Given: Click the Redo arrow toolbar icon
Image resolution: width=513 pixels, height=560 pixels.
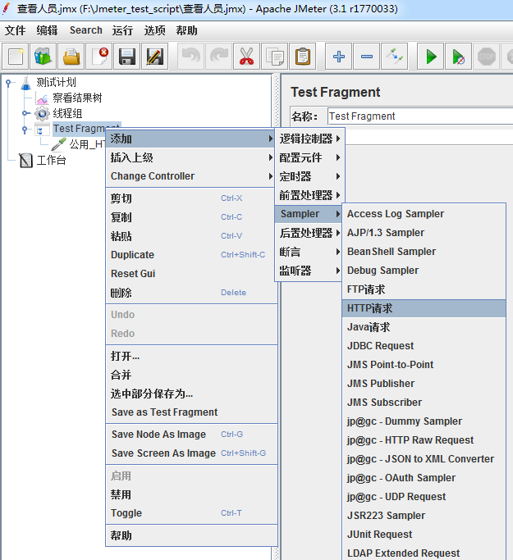Looking at the screenshot, I should tap(219, 57).
